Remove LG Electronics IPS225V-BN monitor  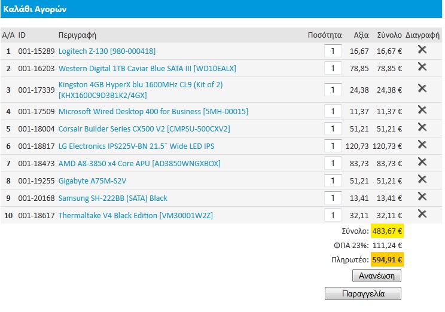[x=422, y=145]
